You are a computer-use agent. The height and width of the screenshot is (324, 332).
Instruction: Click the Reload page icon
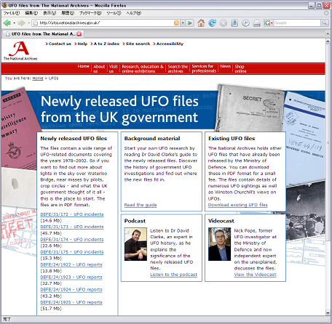(212, 23)
